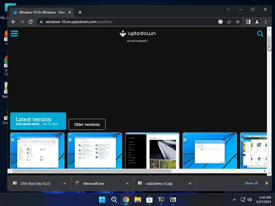Open the PC settings Personalize screenshot
Image resolution: width=275 pixels, height=206 pixels.
152,151
